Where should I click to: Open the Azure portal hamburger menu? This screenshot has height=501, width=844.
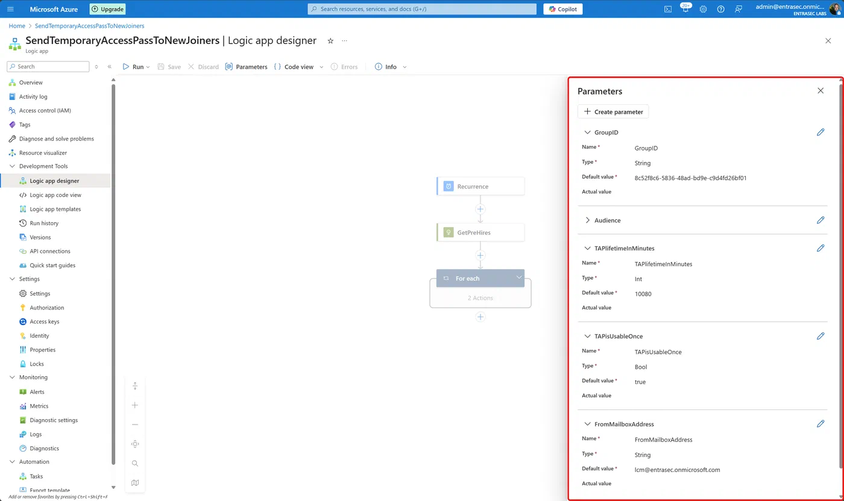[10, 9]
